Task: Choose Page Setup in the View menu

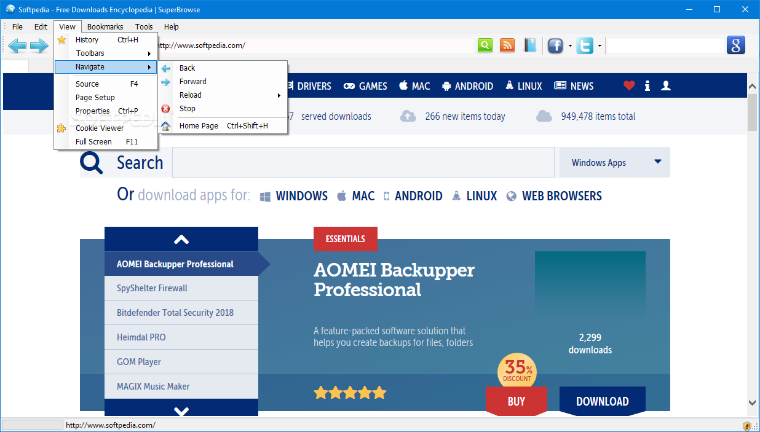Action: (x=106, y=98)
